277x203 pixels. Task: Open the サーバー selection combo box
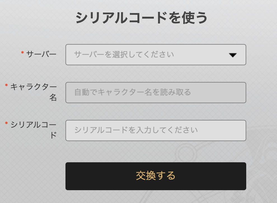[156, 55]
